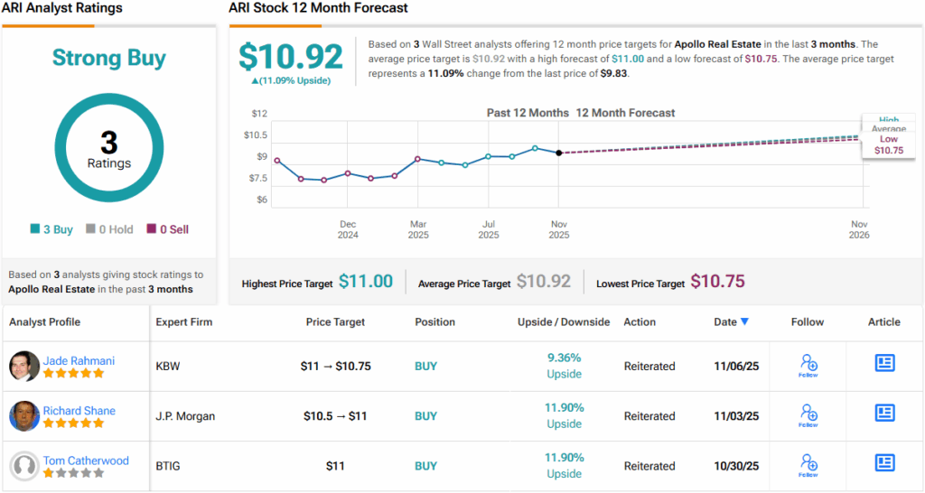925x493 pixels.
Task: Open the Jade Rahmani analyst link
Action: click(x=79, y=360)
